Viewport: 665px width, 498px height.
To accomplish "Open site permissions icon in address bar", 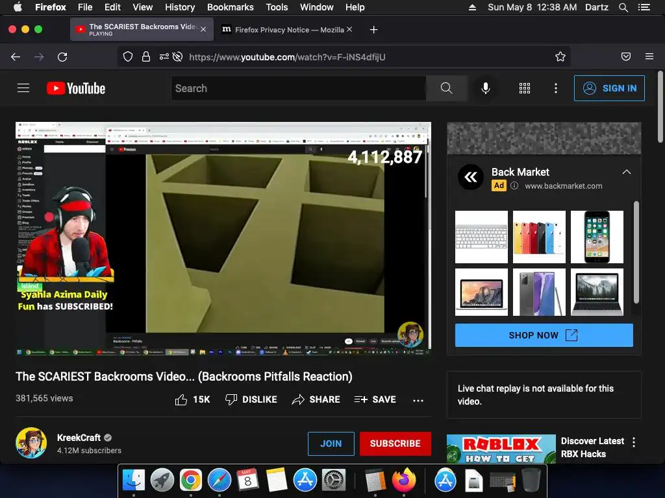I will coord(164,57).
